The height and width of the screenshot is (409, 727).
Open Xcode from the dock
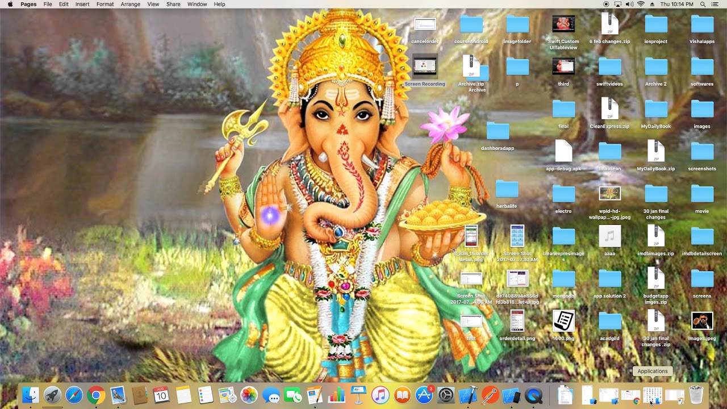[x=468, y=395]
